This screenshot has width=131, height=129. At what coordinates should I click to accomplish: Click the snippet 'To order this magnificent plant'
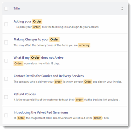[61, 118]
